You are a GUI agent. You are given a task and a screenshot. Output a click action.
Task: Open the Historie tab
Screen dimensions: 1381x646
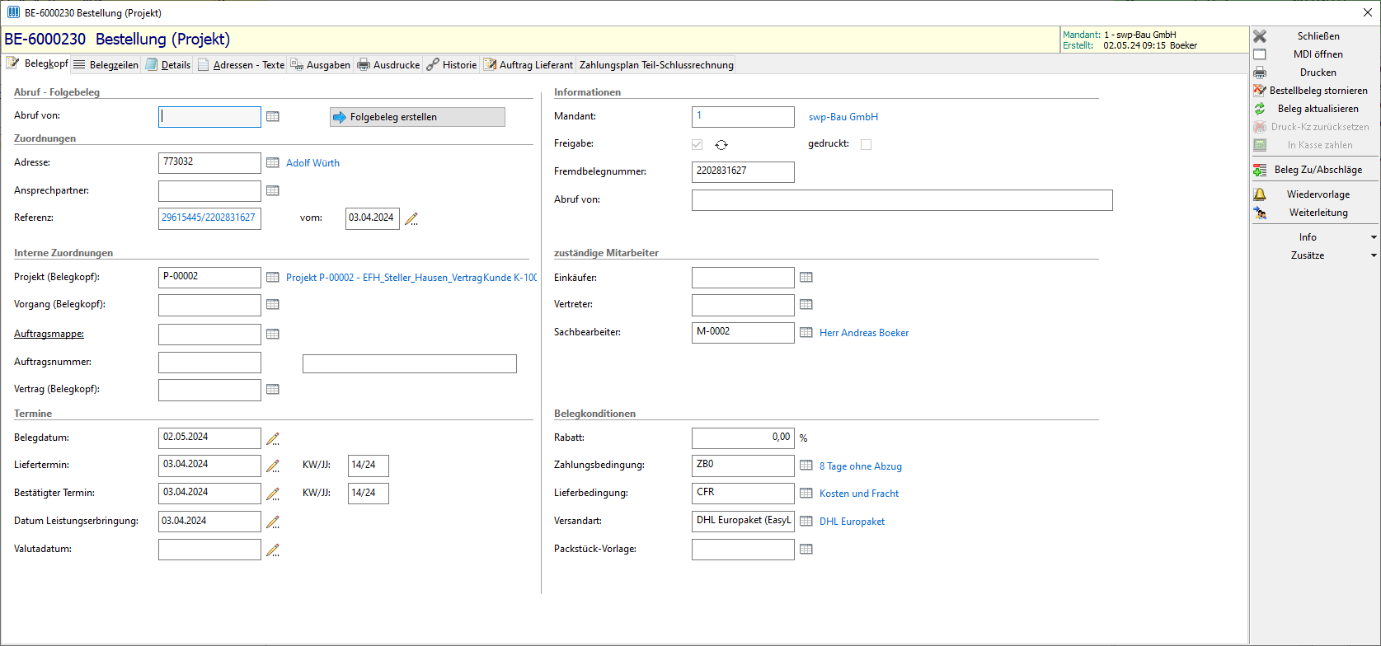(452, 65)
